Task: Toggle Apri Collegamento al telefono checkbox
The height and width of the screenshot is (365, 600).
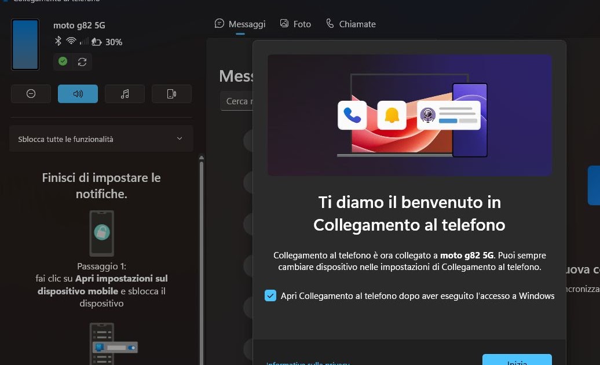Action: coord(270,295)
